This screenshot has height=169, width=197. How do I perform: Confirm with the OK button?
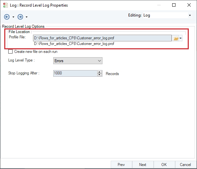164,165
